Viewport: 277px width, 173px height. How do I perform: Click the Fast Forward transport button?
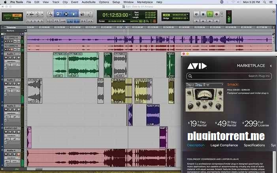(x=210, y=21)
